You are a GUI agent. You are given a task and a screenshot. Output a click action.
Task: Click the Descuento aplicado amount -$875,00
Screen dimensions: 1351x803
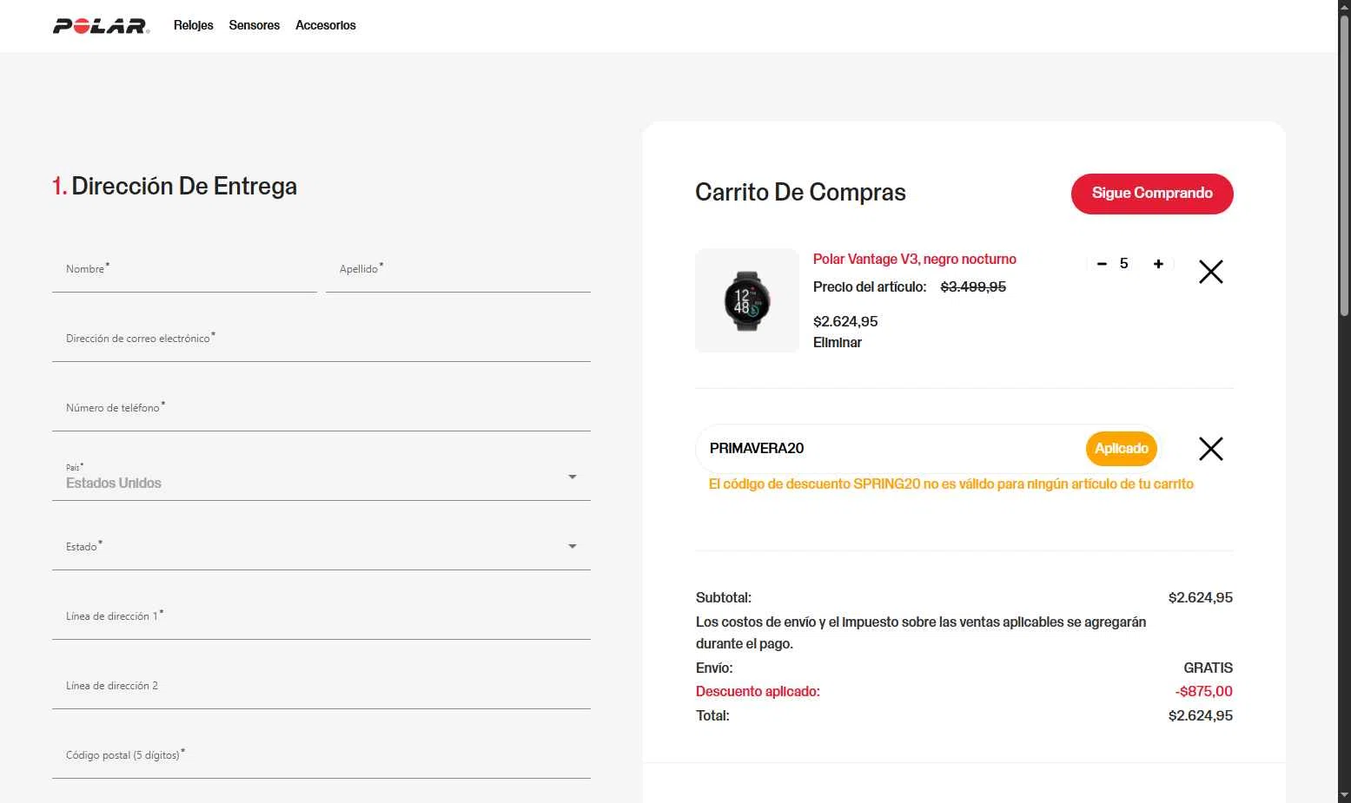(1204, 692)
